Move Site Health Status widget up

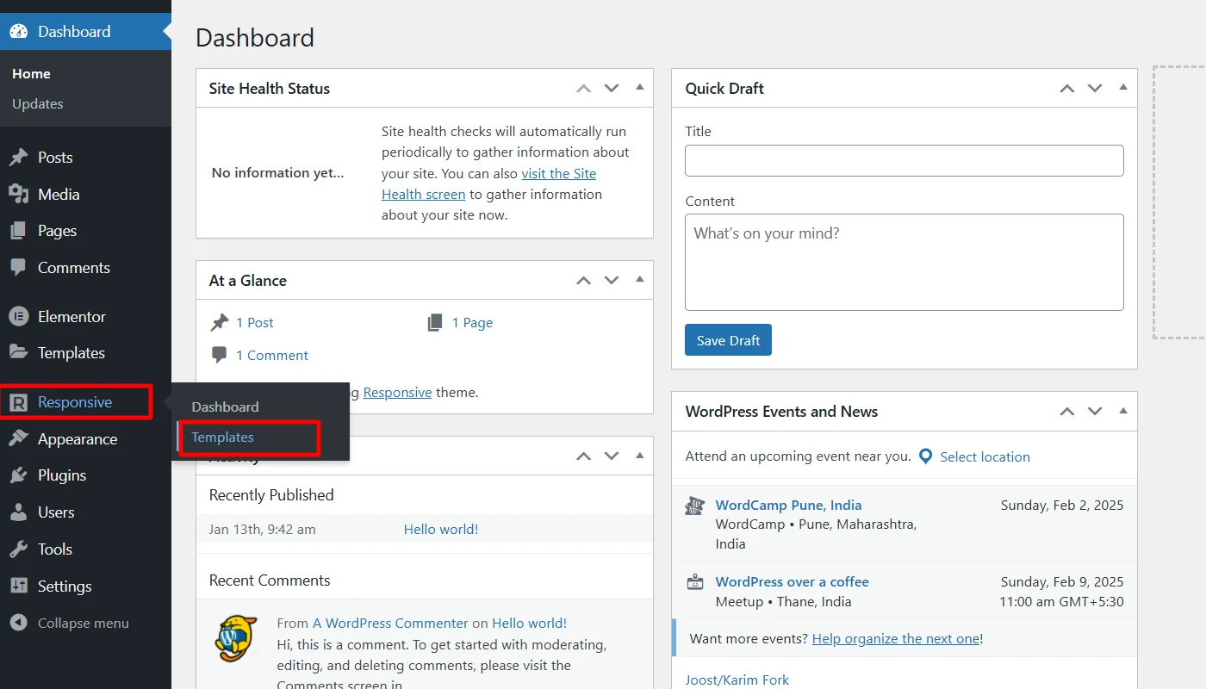[x=584, y=89]
